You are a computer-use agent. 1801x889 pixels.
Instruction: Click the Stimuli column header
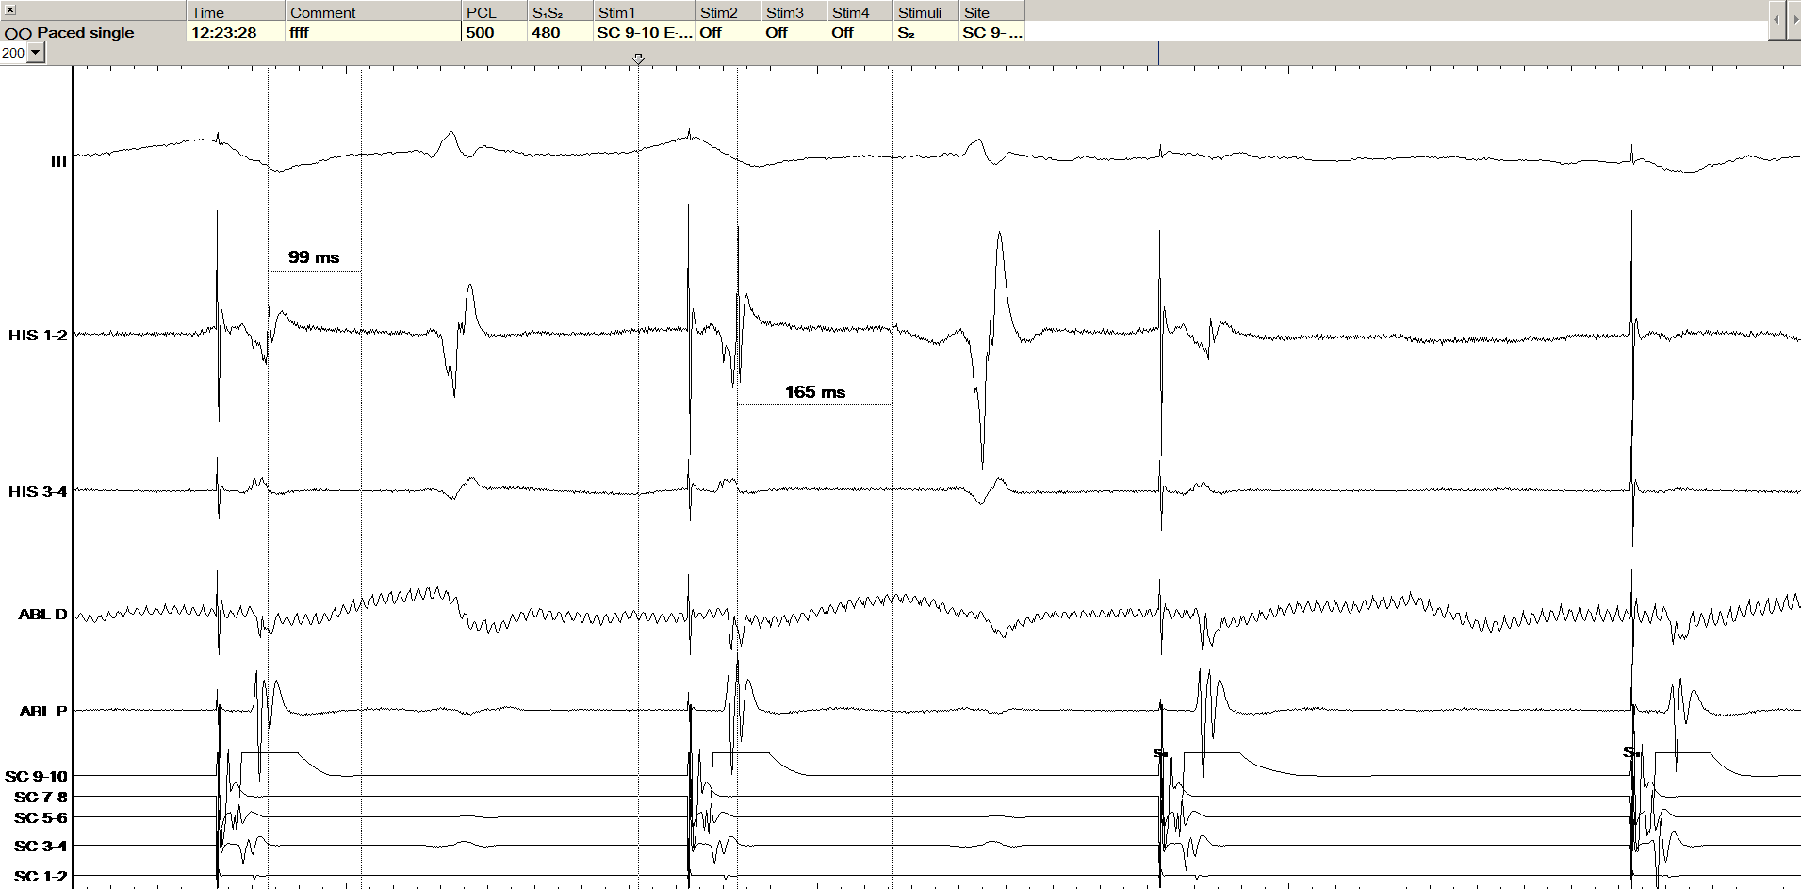pos(926,11)
